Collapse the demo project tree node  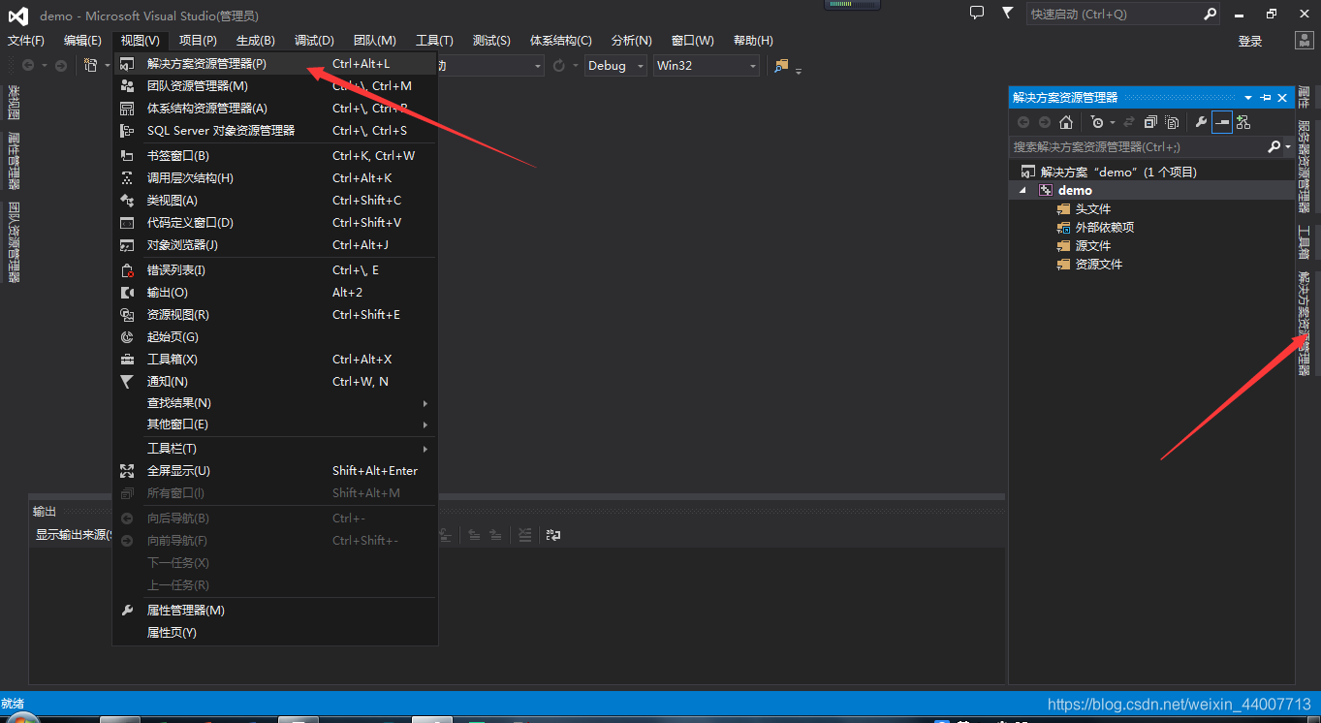[x=1022, y=191]
